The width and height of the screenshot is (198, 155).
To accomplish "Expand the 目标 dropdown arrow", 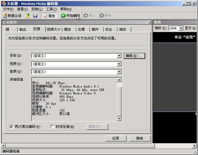I will click(x=119, y=56).
